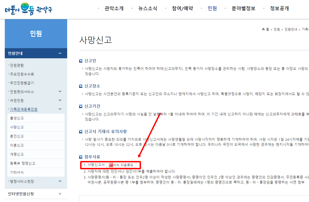Image resolution: width=309 pixels, height=202 pixels.
Task: Open 무인민원발급기 sidebar link
Action: pos(22,83)
